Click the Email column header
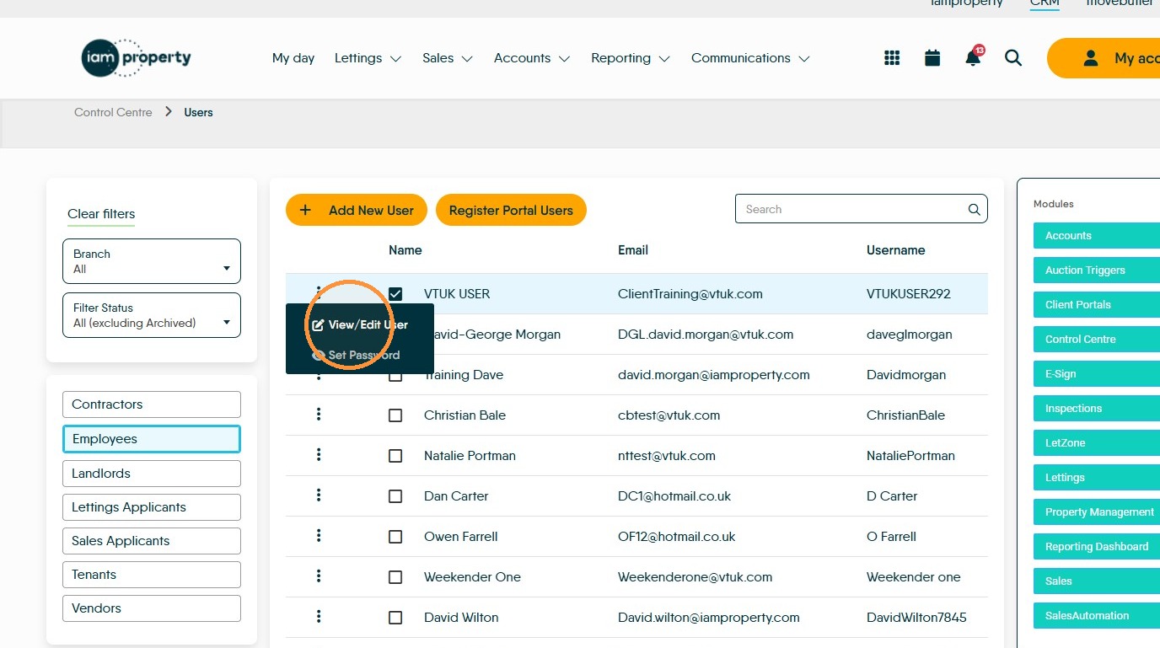 point(633,250)
